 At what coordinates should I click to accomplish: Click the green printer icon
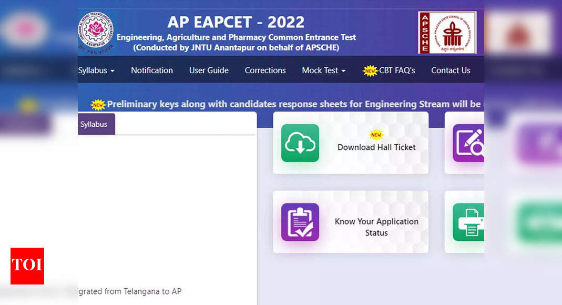[x=471, y=222]
